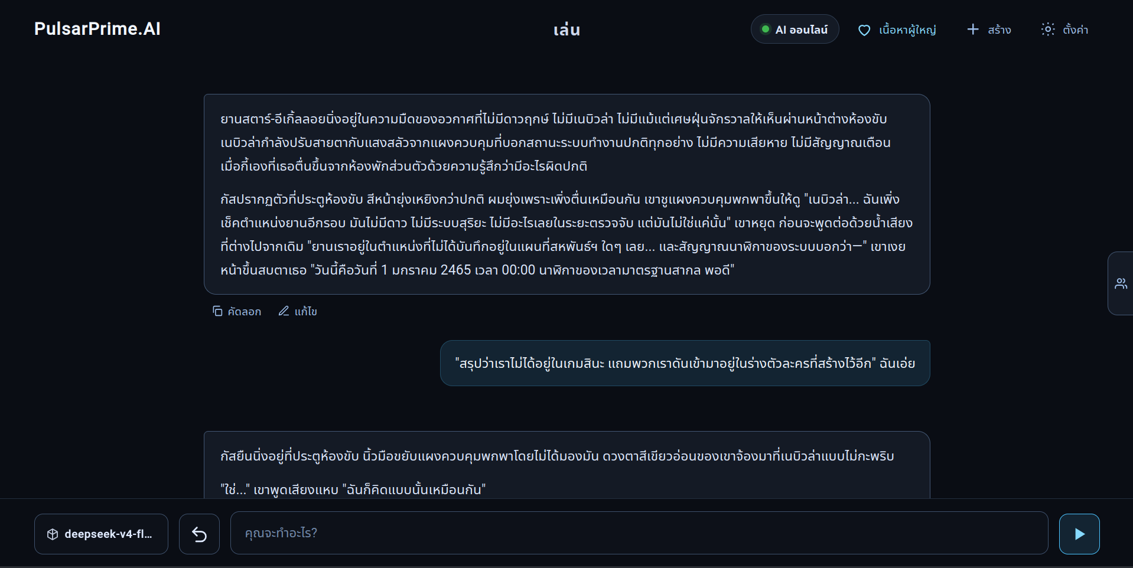Click the send arrow button
Image resolution: width=1133 pixels, height=568 pixels.
(1079, 534)
